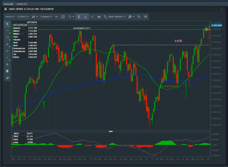Pick the parallel channel lines tool

(x=7, y=51)
